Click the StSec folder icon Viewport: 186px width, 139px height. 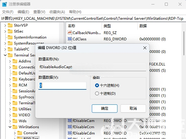10,31
